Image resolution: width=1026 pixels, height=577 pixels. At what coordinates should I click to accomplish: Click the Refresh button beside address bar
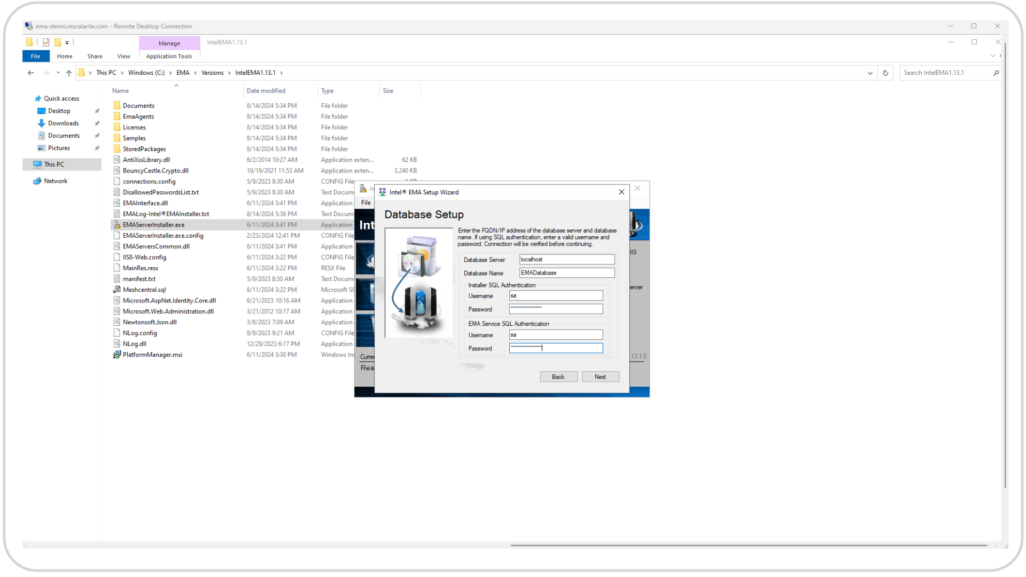(x=885, y=73)
